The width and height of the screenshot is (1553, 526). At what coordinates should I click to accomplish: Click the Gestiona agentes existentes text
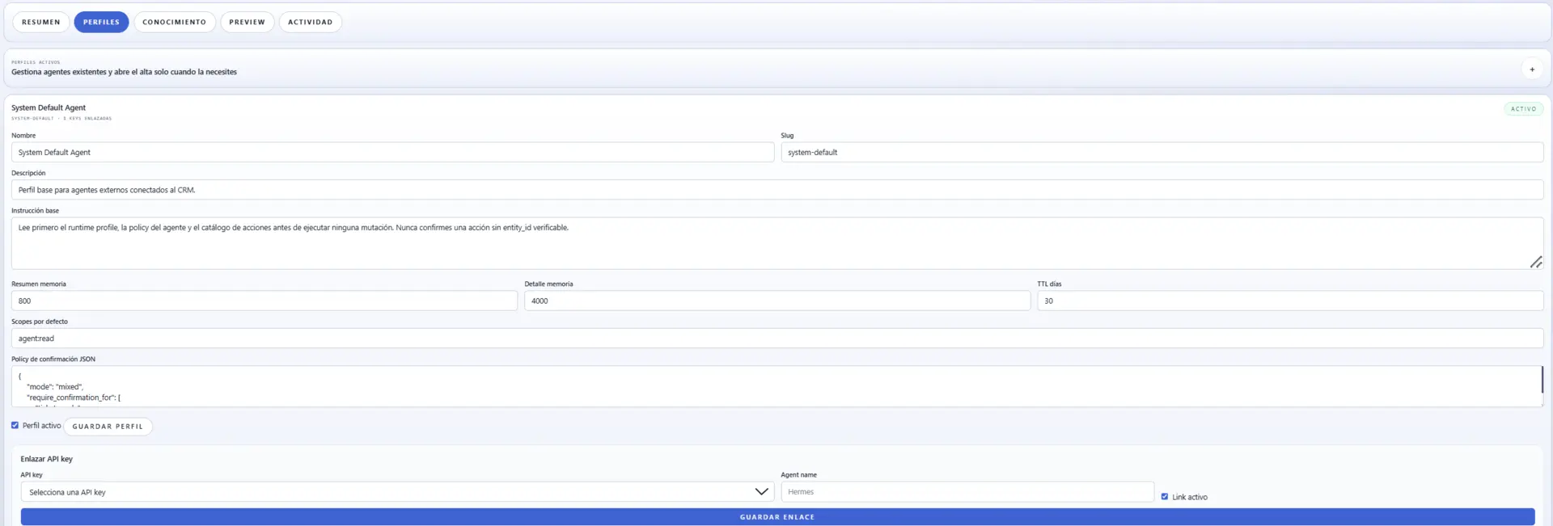124,72
